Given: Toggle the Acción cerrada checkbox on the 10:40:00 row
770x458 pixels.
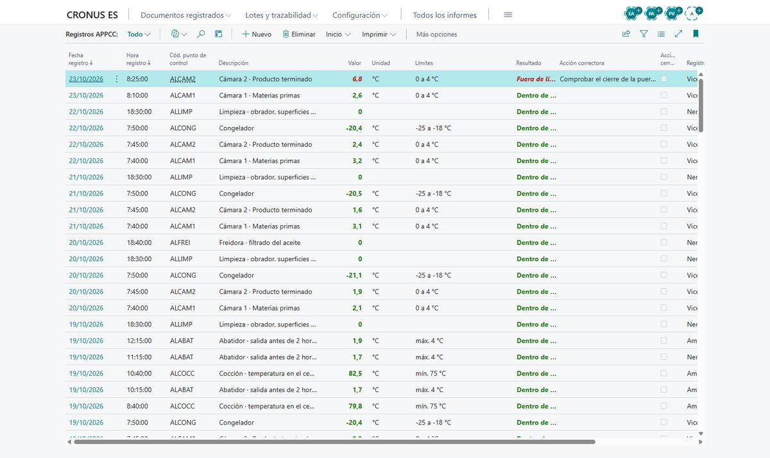Looking at the screenshot, I should point(663,373).
